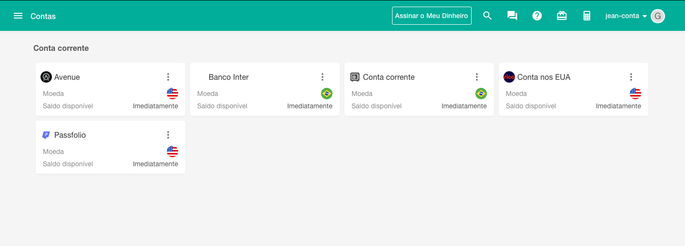Open the calculator icon
685x246 pixels.
click(587, 16)
